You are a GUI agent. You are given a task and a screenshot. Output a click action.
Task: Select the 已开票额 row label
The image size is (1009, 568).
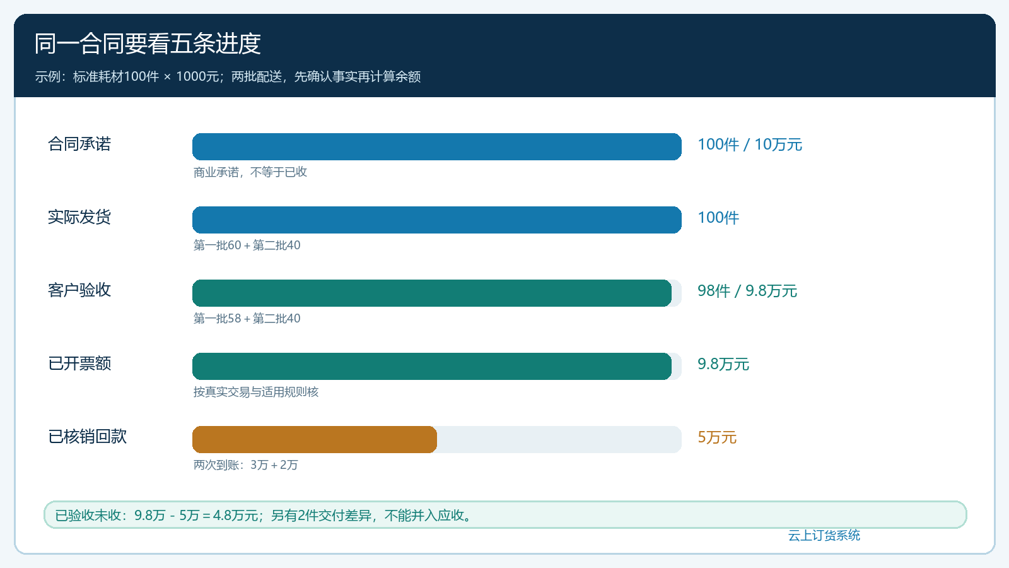(79, 364)
